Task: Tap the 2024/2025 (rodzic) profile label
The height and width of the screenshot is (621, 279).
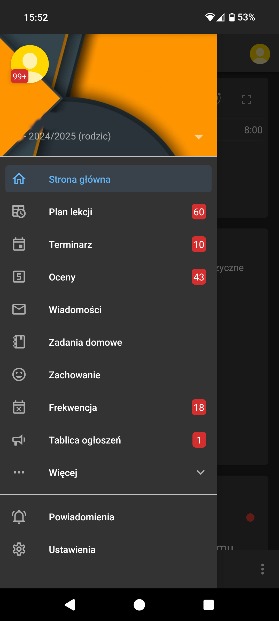Action: pos(69,136)
